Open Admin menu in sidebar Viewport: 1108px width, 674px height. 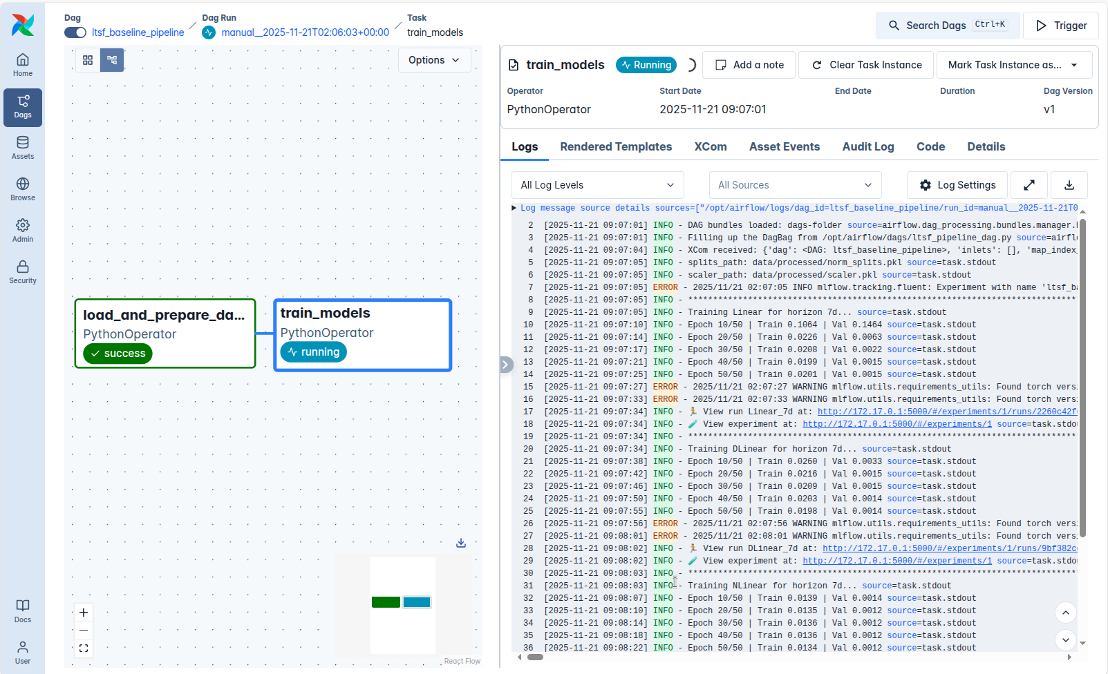pos(23,231)
